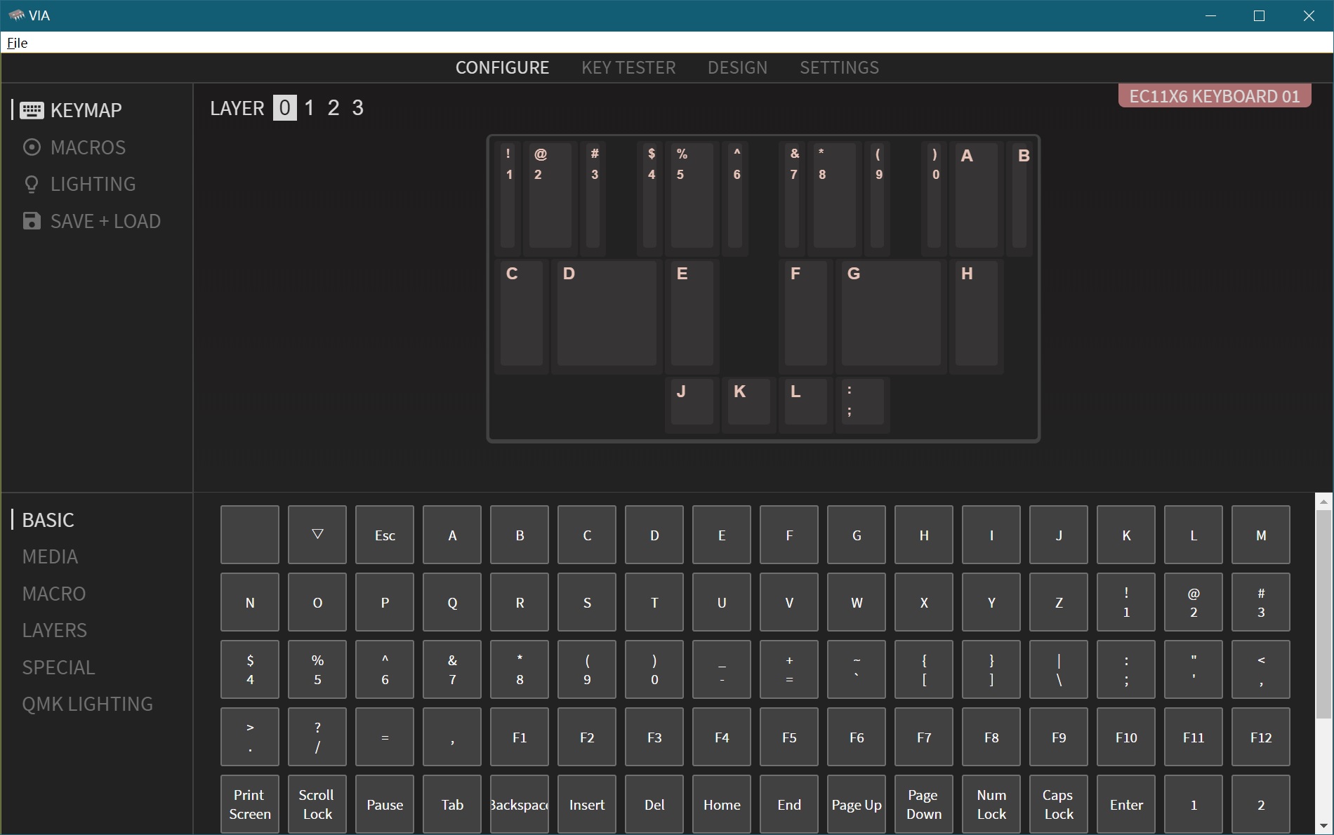The image size is (1334, 835).
Task: Select the wide D key on keyboard layout
Action: [x=607, y=316]
